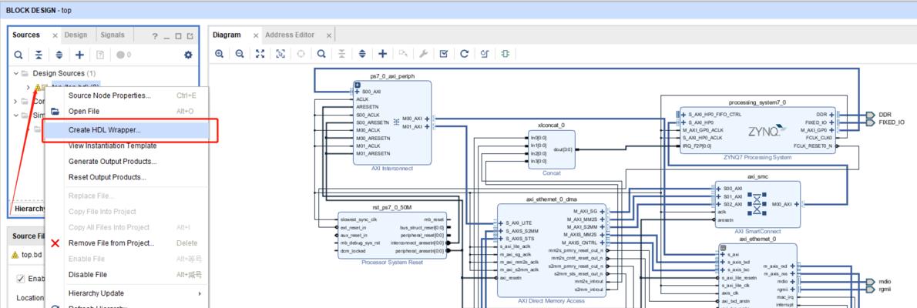Zoom fit the block diagram
The width and height of the screenshot is (917, 308).
pyautogui.click(x=260, y=53)
